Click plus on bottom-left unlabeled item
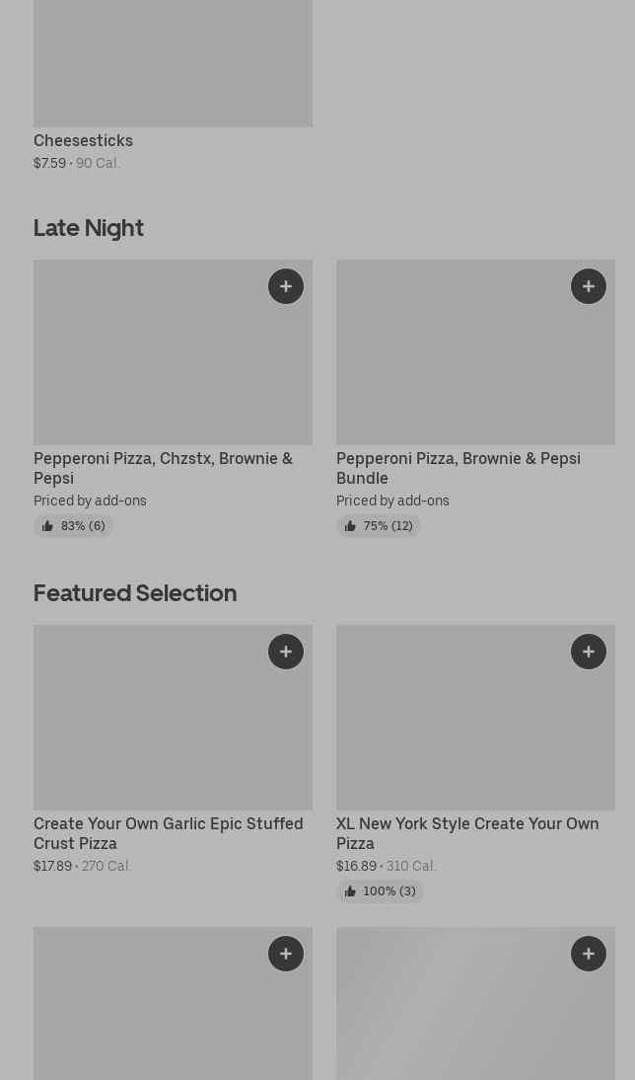The height and width of the screenshot is (1080, 635). tap(286, 954)
